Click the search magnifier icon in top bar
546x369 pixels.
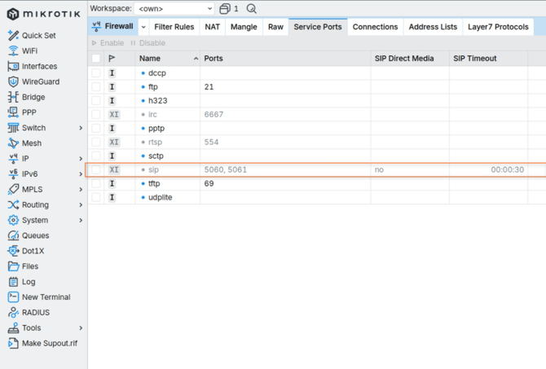pyautogui.click(x=251, y=9)
